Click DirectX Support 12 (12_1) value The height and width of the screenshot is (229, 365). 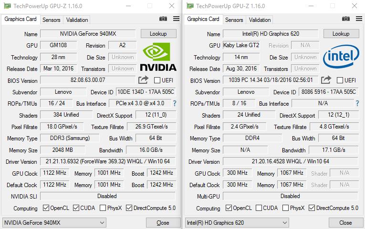click(338, 115)
